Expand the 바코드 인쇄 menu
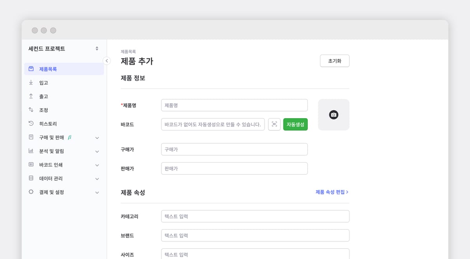 63,165
